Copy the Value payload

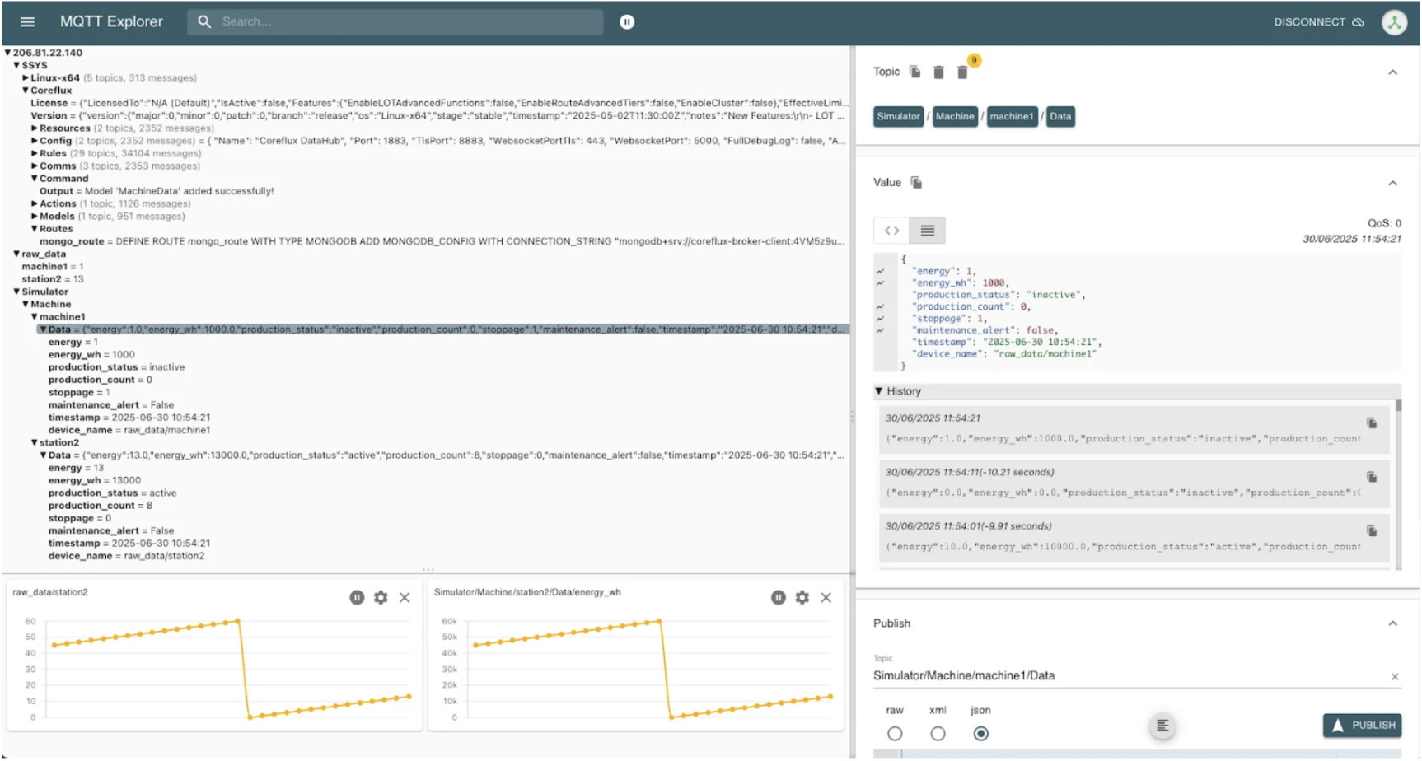[914, 182]
